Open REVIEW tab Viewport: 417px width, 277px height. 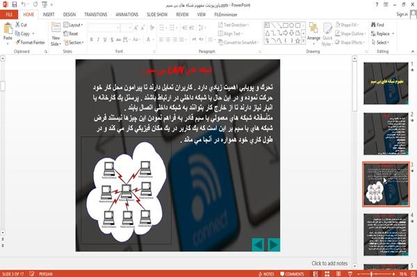click(182, 15)
